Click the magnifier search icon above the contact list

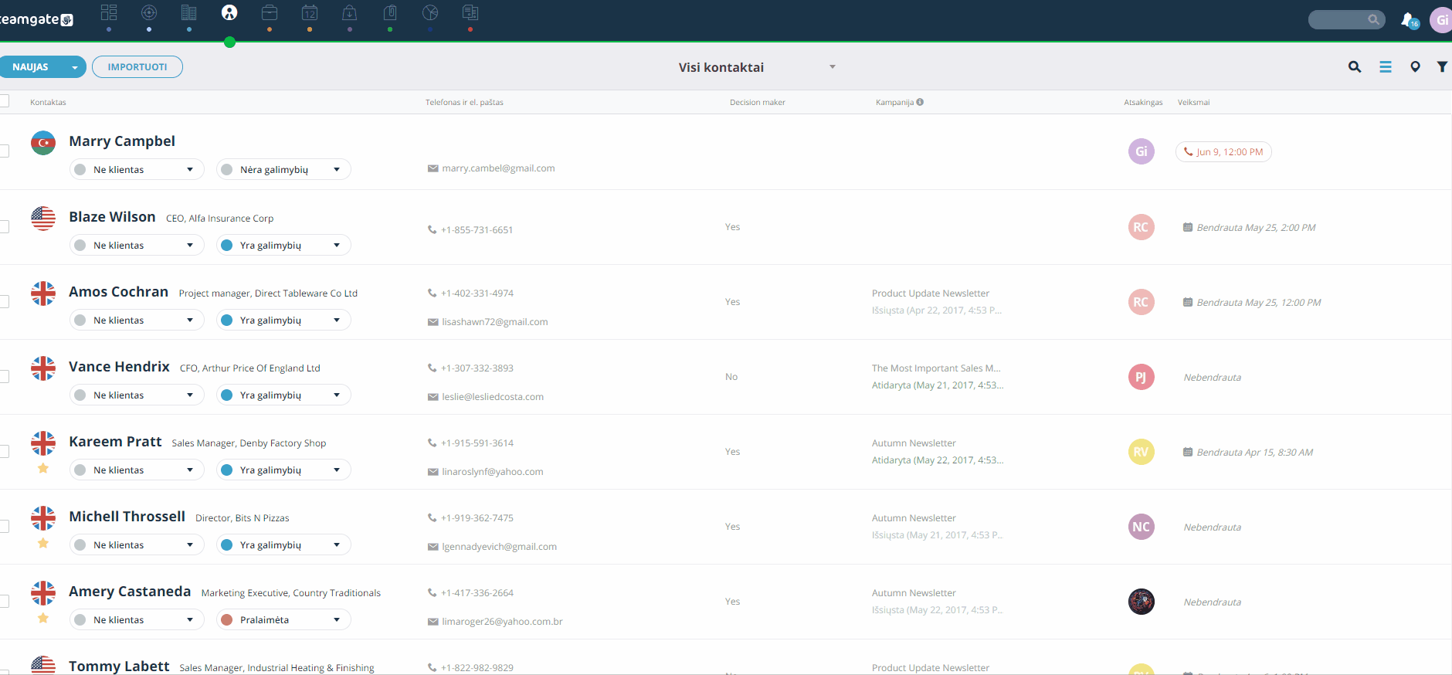(x=1355, y=67)
